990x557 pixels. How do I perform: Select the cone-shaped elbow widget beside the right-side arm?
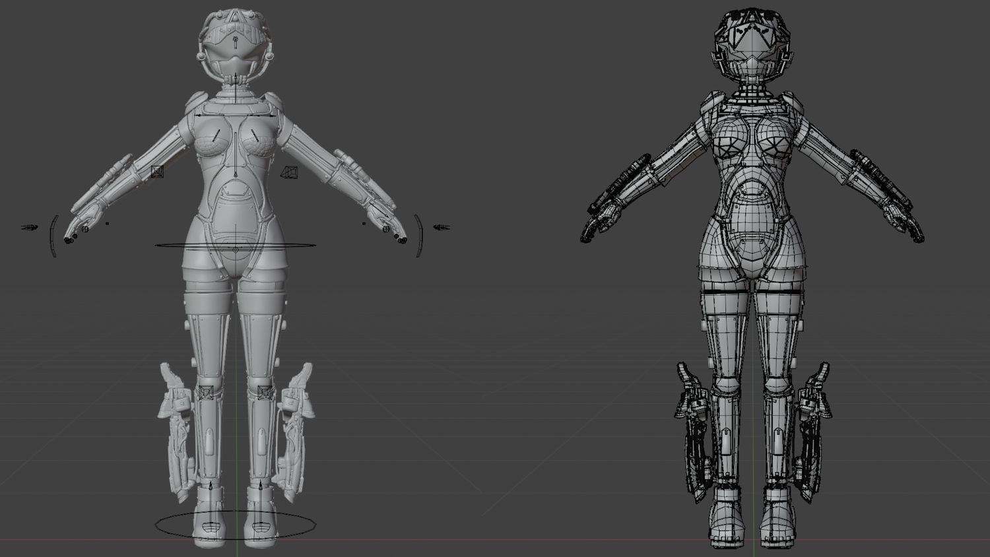289,173
